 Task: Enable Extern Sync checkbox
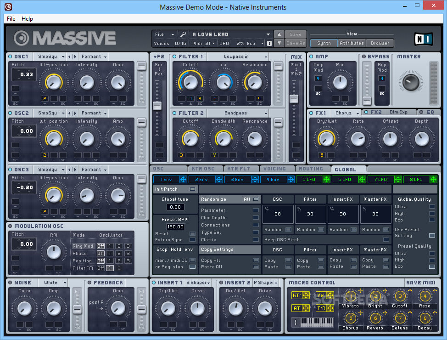point(193,240)
